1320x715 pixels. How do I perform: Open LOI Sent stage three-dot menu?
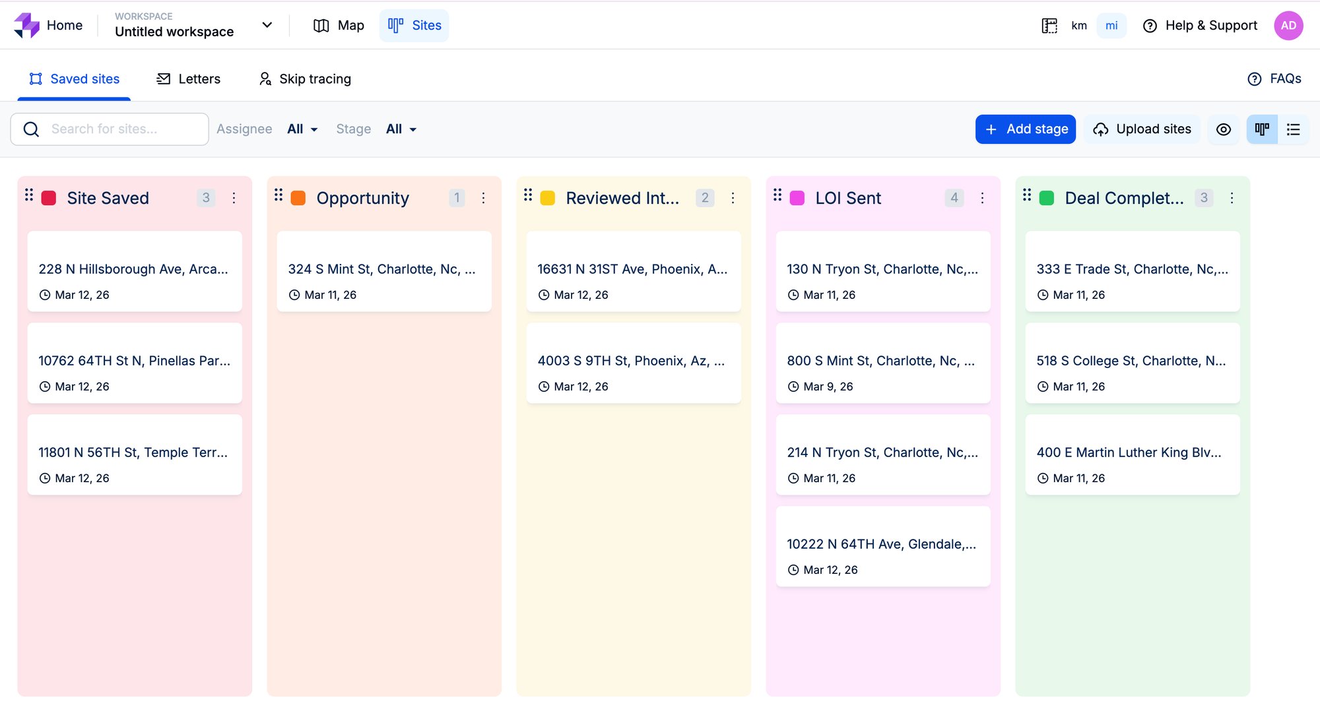point(982,198)
